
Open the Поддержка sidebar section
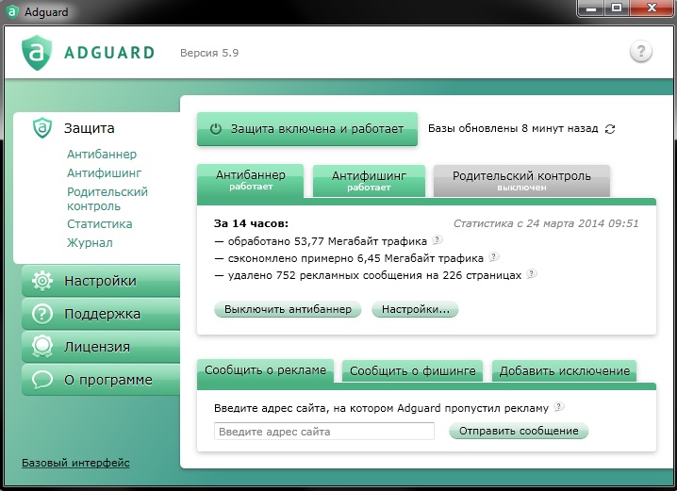tap(101, 314)
